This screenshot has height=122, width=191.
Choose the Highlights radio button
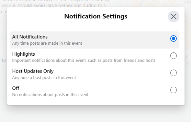coord(173,56)
